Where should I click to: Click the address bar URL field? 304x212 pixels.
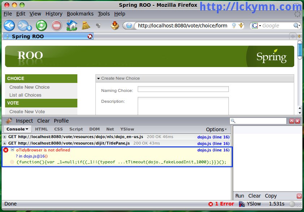pyautogui.click(x=183, y=26)
